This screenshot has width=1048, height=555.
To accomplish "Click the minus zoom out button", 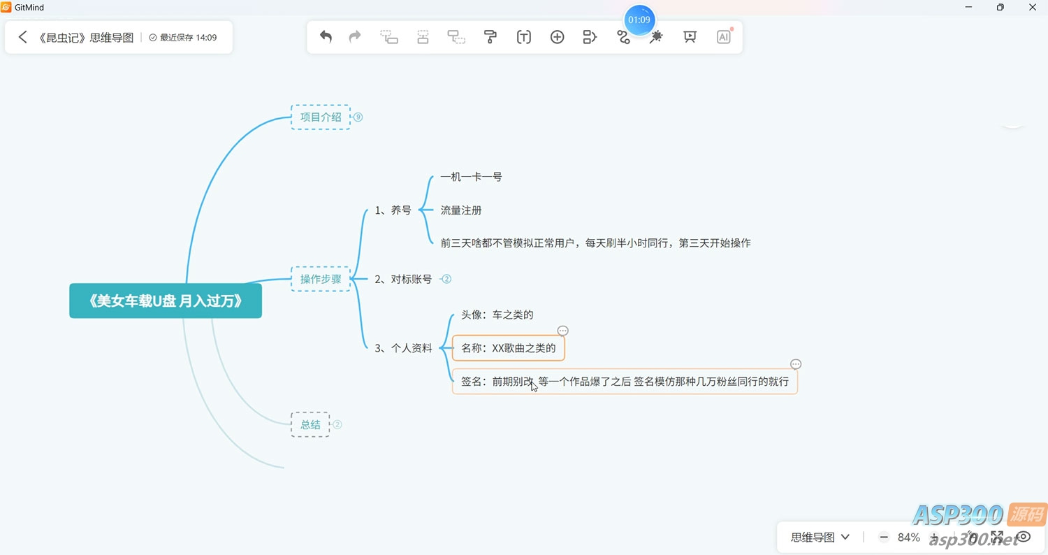I will (x=884, y=537).
